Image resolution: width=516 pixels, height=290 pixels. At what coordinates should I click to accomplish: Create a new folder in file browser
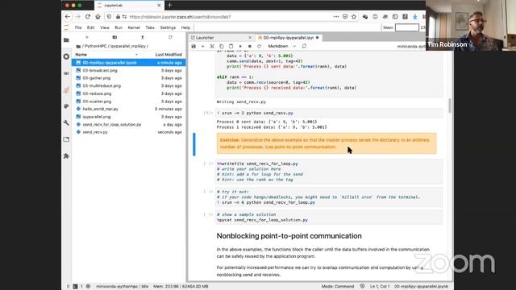pyautogui.click(x=114, y=38)
